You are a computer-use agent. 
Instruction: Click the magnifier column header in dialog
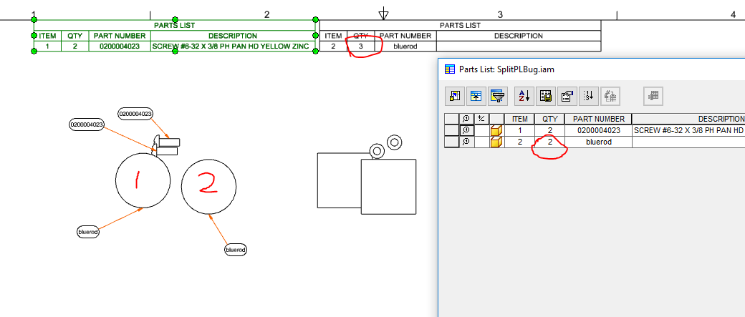coord(466,119)
